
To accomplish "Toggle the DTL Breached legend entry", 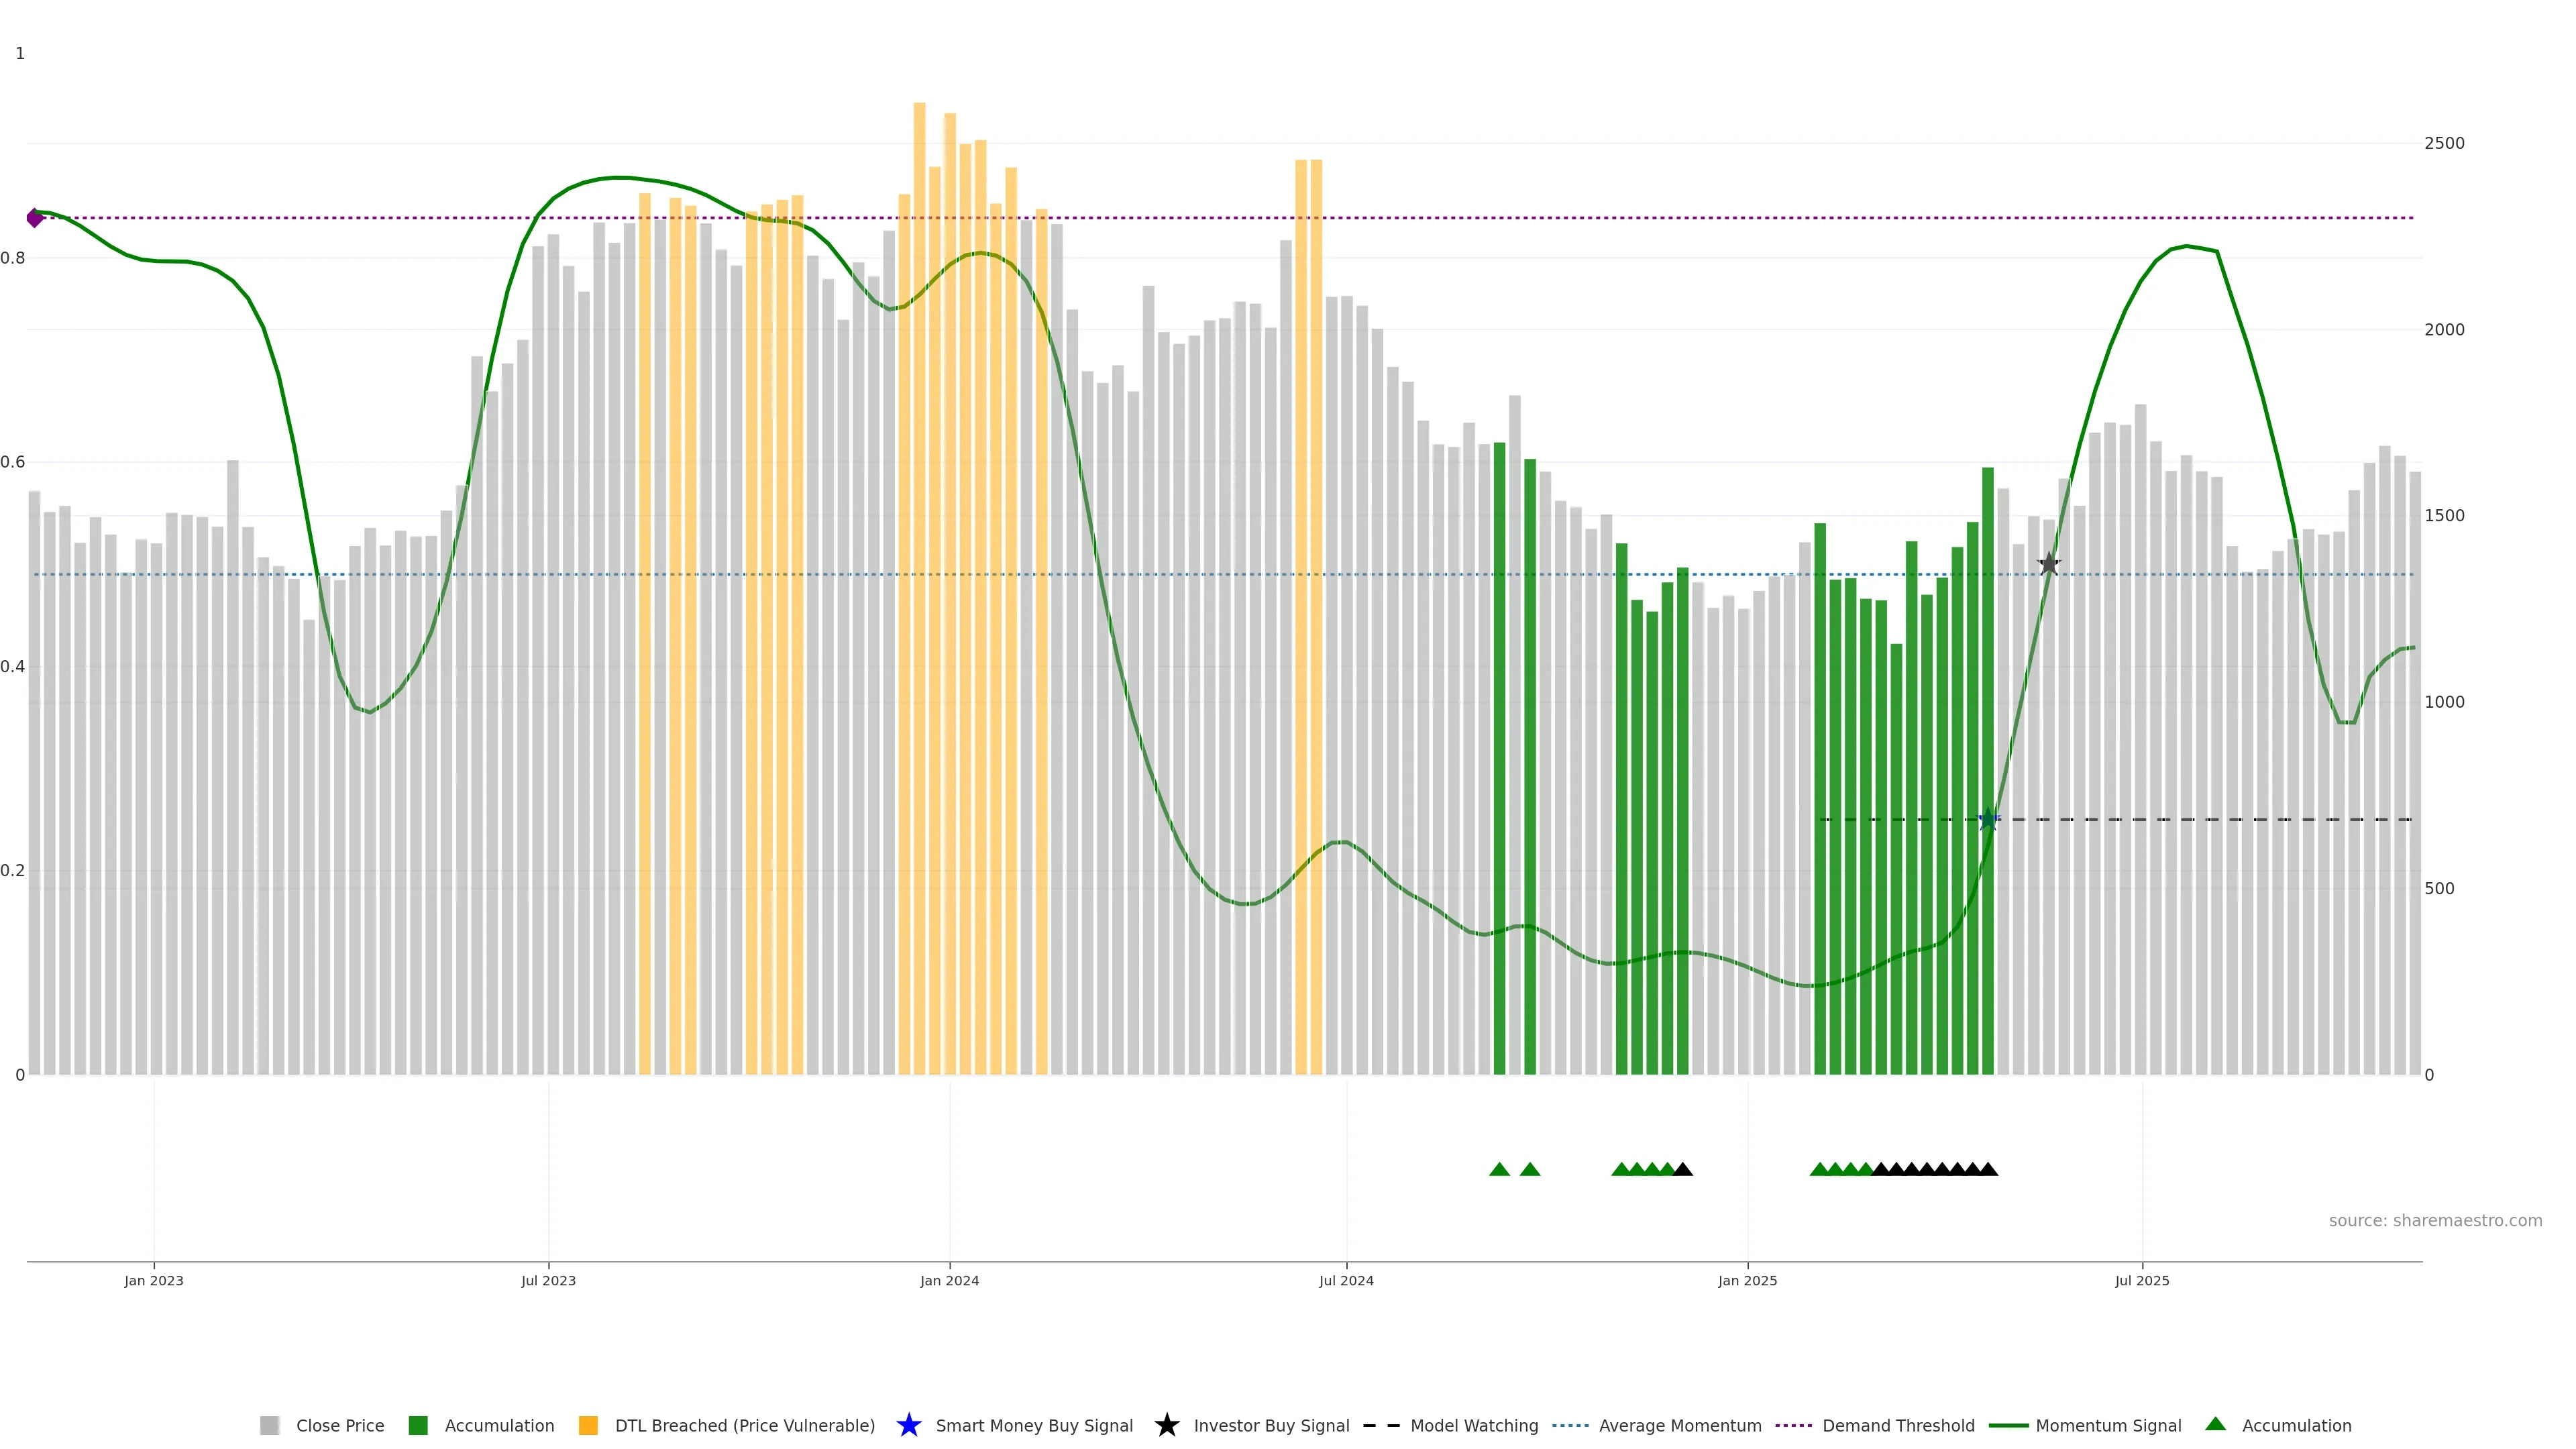I will [x=744, y=1425].
